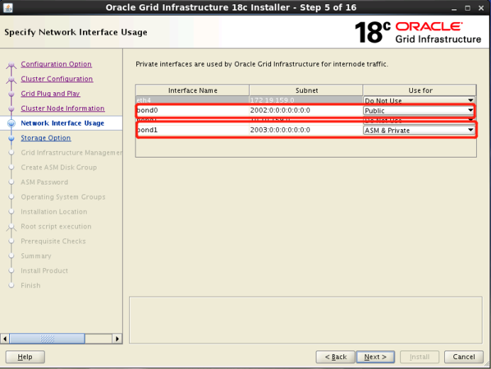The height and width of the screenshot is (369, 491).
Task: Open Cluster Node Information step
Action: coord(62,108)
